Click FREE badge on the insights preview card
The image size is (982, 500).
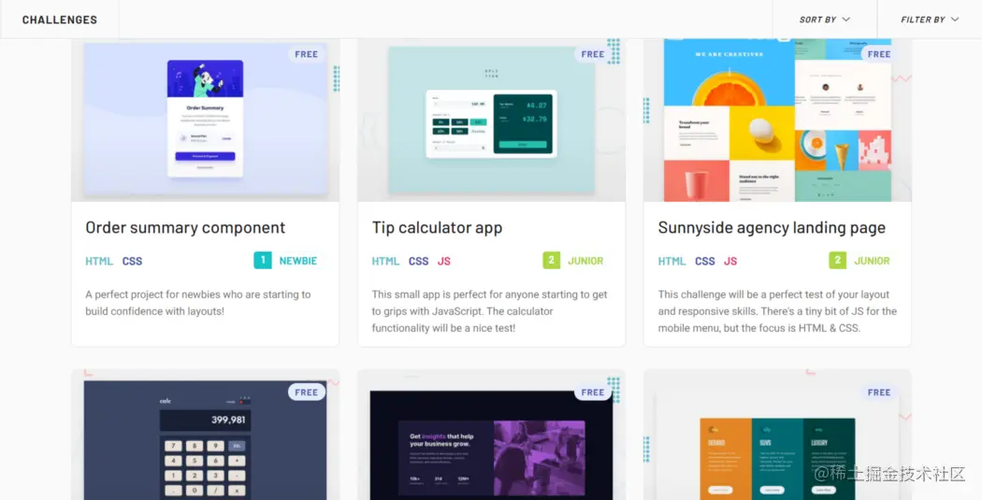[x=592, y=393]
